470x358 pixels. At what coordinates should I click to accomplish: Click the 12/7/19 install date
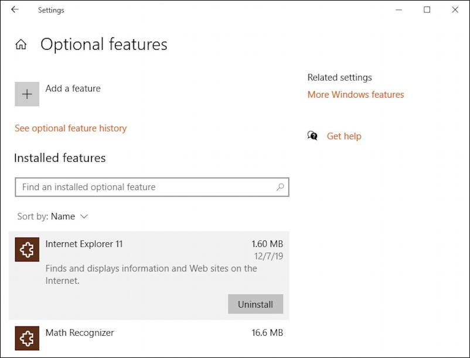tap(268, 256)
